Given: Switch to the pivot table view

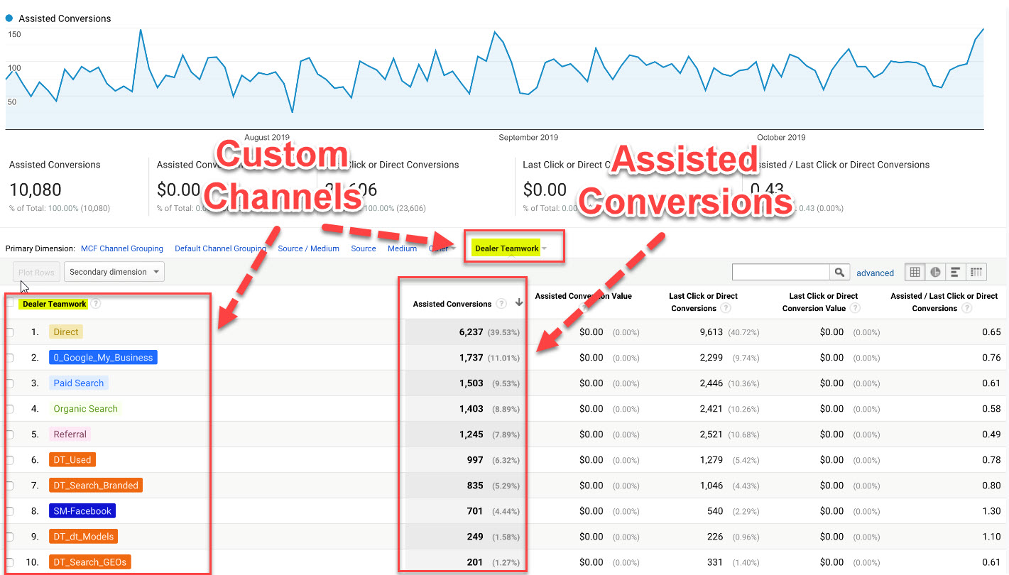Looking at the screenshot, I should click(x=976, y=272).
